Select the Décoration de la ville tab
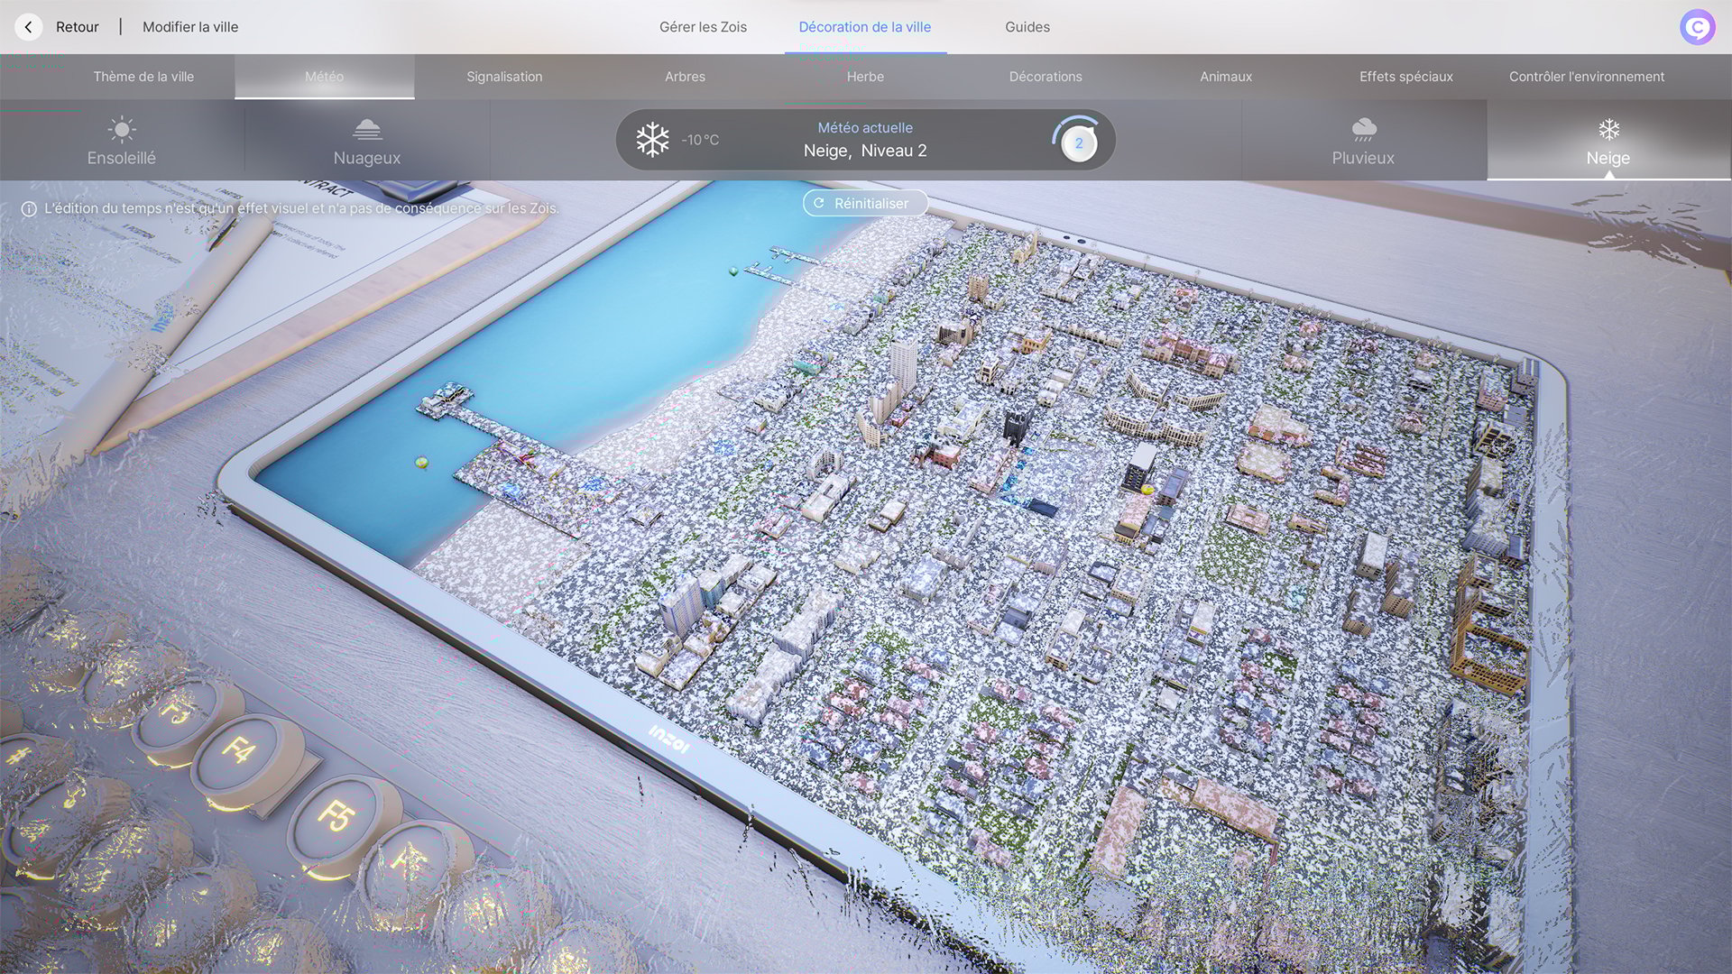 coord(865,27)
